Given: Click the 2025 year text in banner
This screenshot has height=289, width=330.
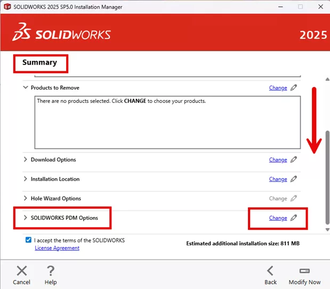Looking at the screenshot, I should (x=313, y=35).
